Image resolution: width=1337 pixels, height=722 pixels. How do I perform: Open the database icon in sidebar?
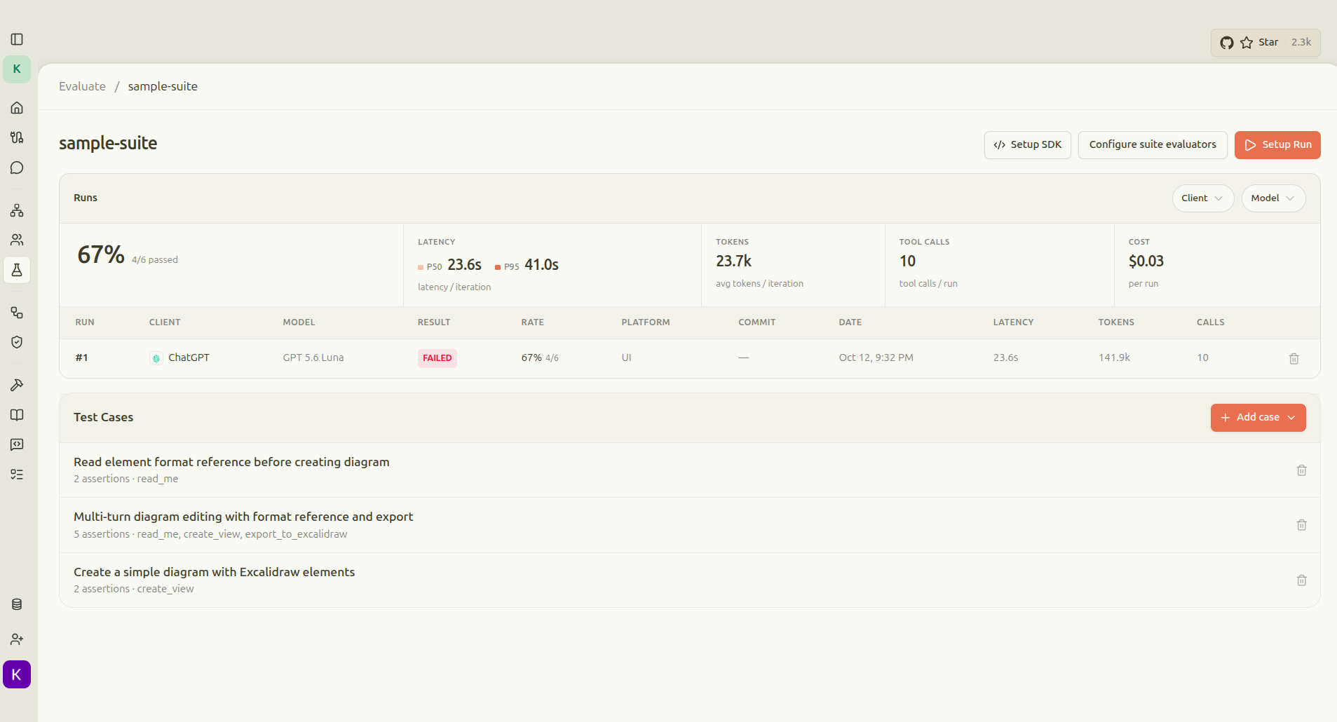pyautogui.click(x=17, y=604)
